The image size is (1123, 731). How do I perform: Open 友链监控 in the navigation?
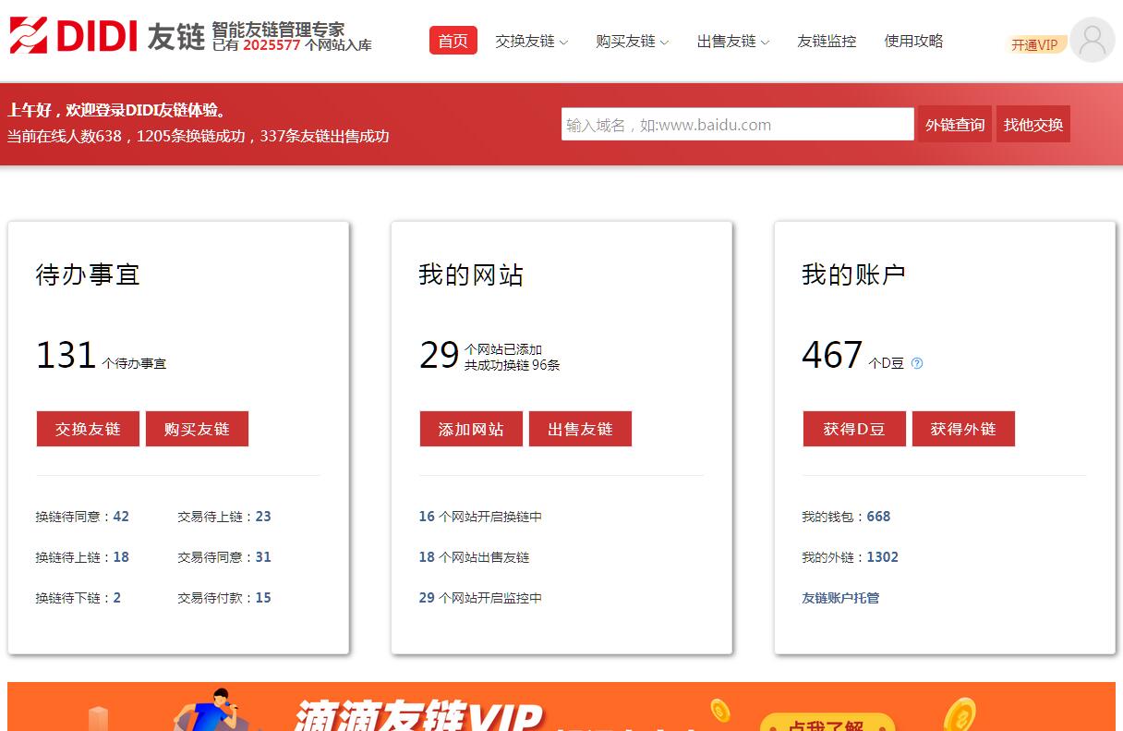(827, 42)
